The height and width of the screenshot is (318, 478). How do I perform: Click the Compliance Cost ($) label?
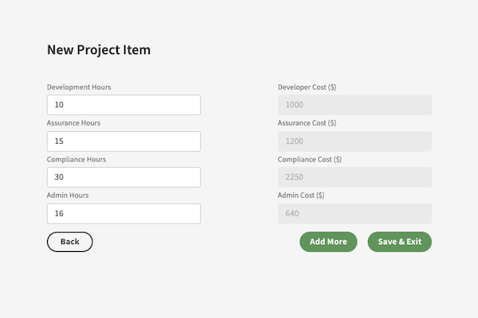point(310,160)
